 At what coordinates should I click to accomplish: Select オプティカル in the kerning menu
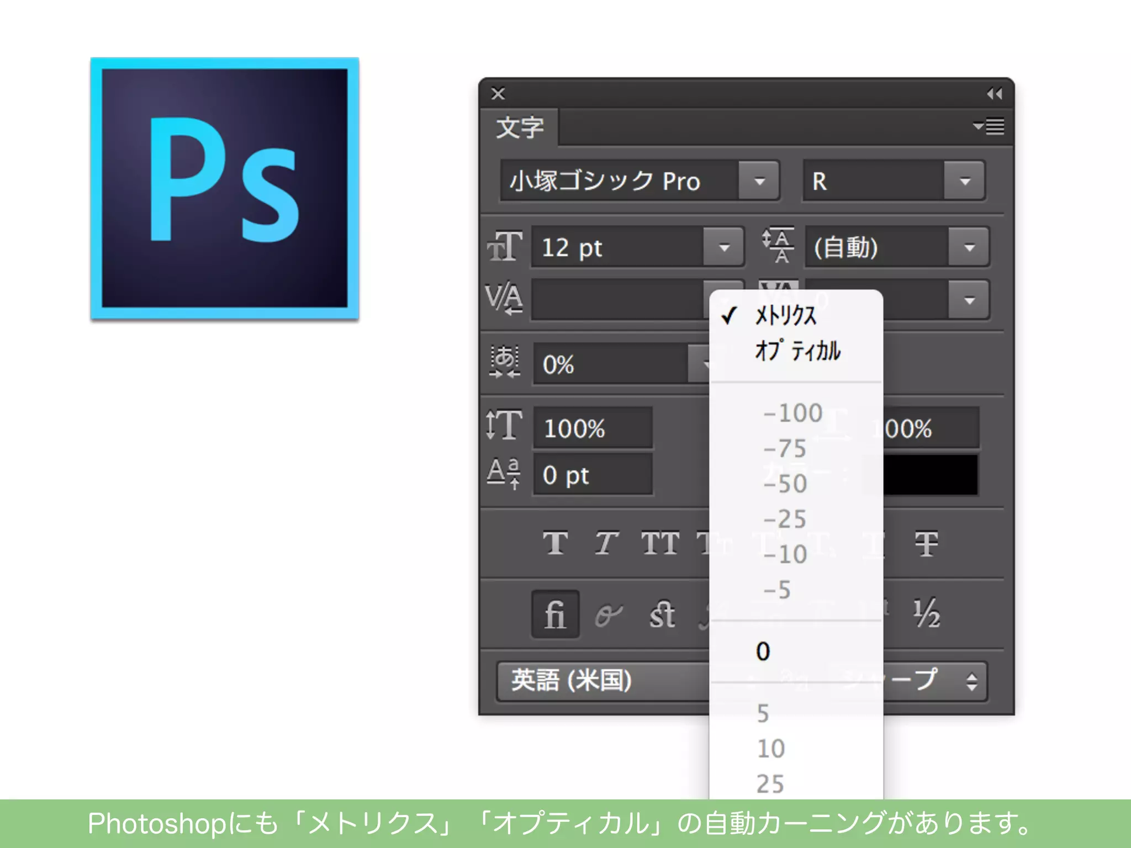click(796, 350)
